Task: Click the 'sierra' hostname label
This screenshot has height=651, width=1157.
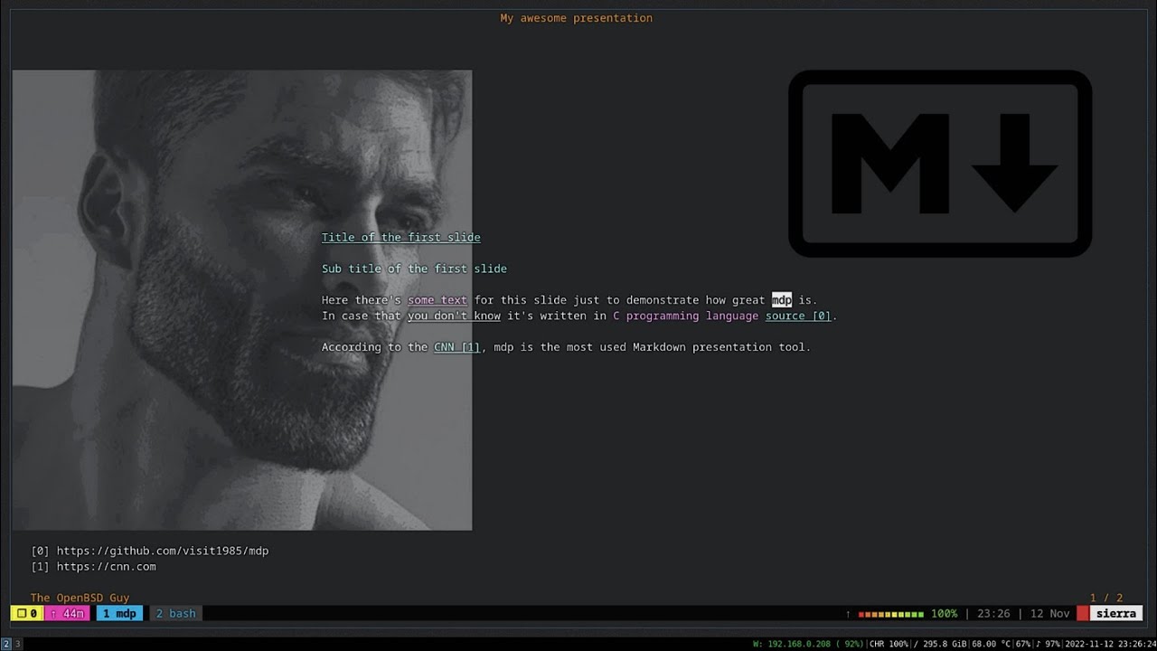Action: click(1116, 614)
